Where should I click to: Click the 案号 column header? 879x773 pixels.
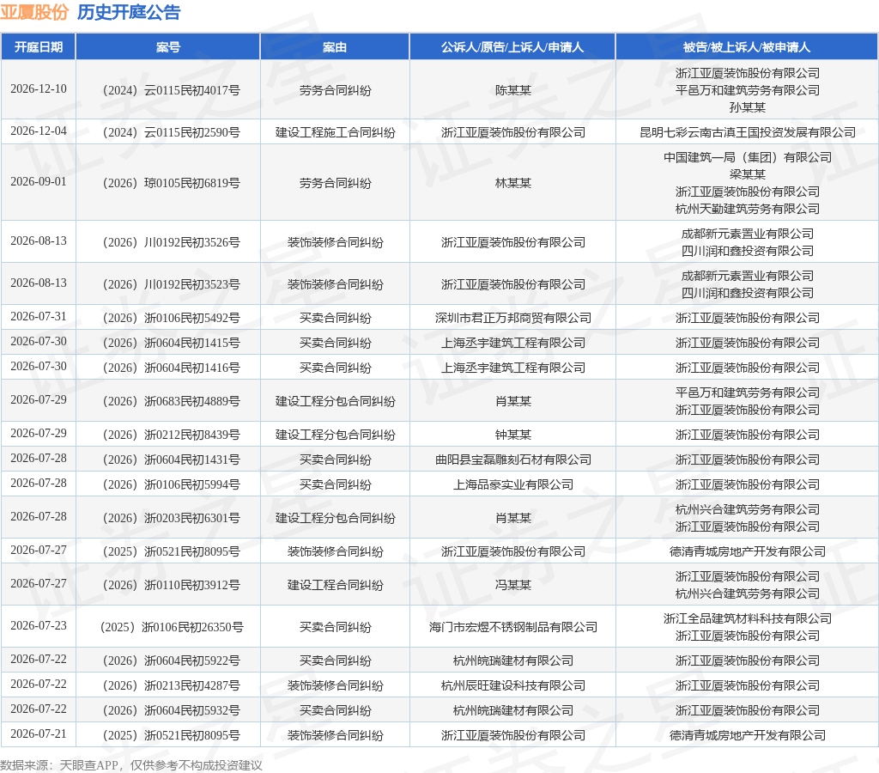click(168, 47)
